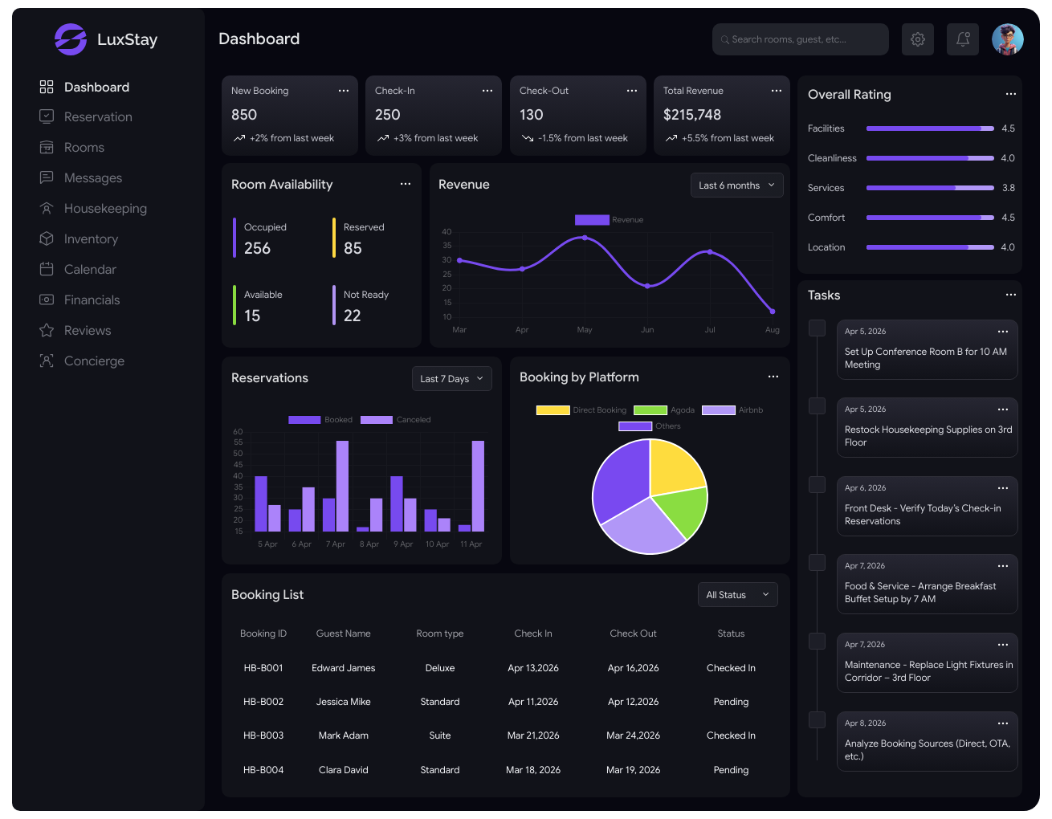Open the All Status filter dropdown
Image resolution: width=1052 pixels, height=819 pixels.
coord(738,595)
